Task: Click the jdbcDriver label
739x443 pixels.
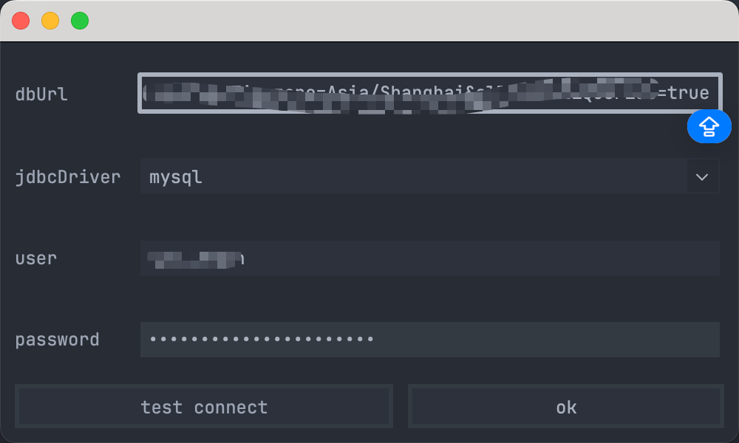Action: [68, 177]
